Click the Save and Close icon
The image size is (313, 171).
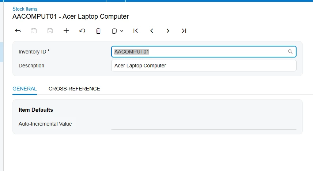pyautogui.click(x=34, y=31)
